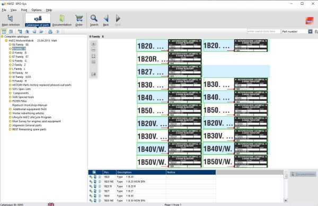The image size is (318, 206).
Task: Click the right 1B40 engine nameplate
Action: [235, 97]
